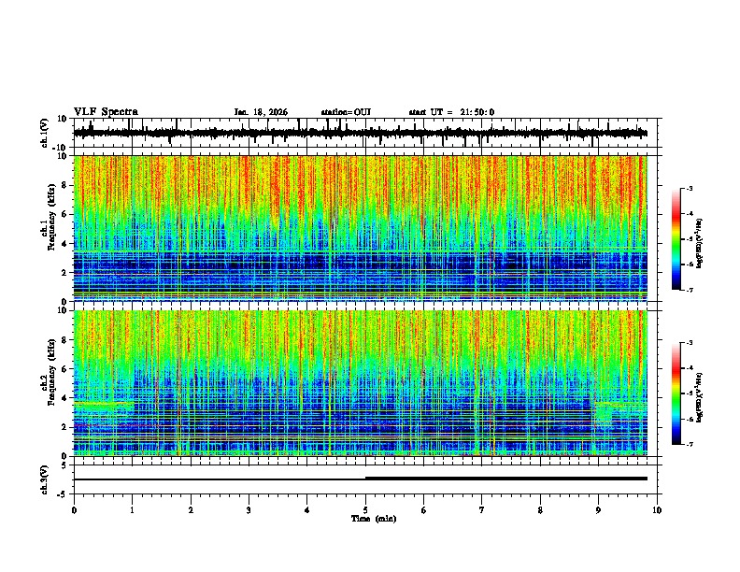
Task: Click the "ch.1(V)" axis label
Action: (x=45, y=133)
